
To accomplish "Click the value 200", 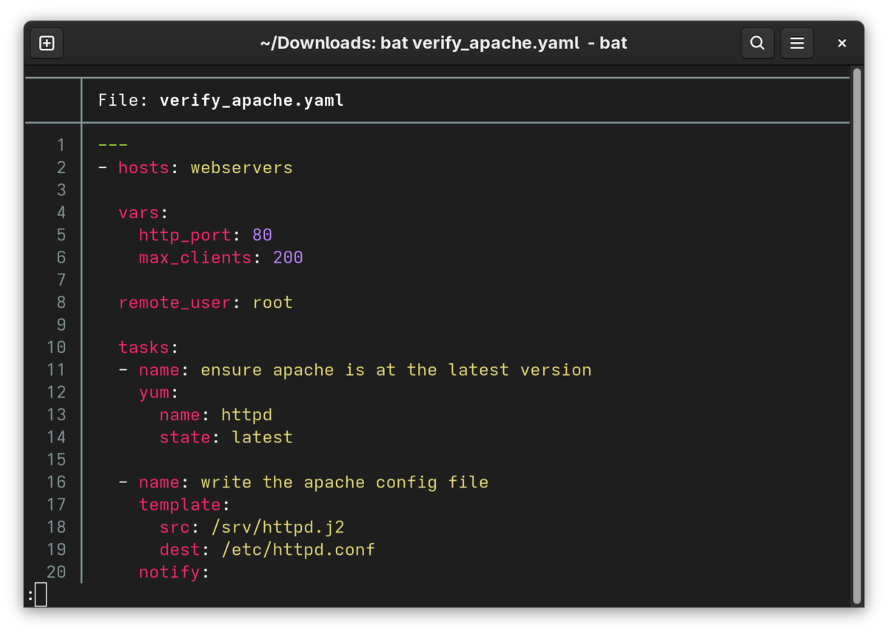I will tap(288, 257).
